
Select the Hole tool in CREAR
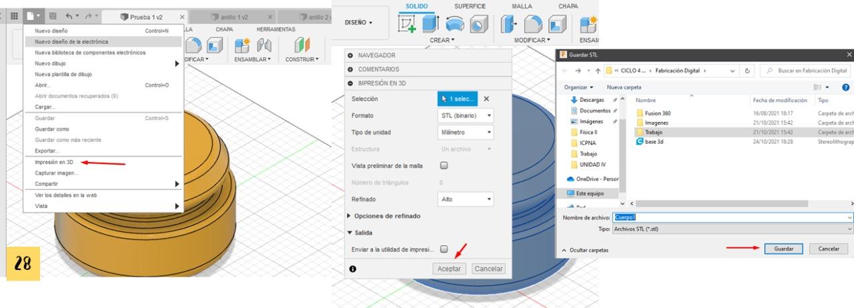478,24
